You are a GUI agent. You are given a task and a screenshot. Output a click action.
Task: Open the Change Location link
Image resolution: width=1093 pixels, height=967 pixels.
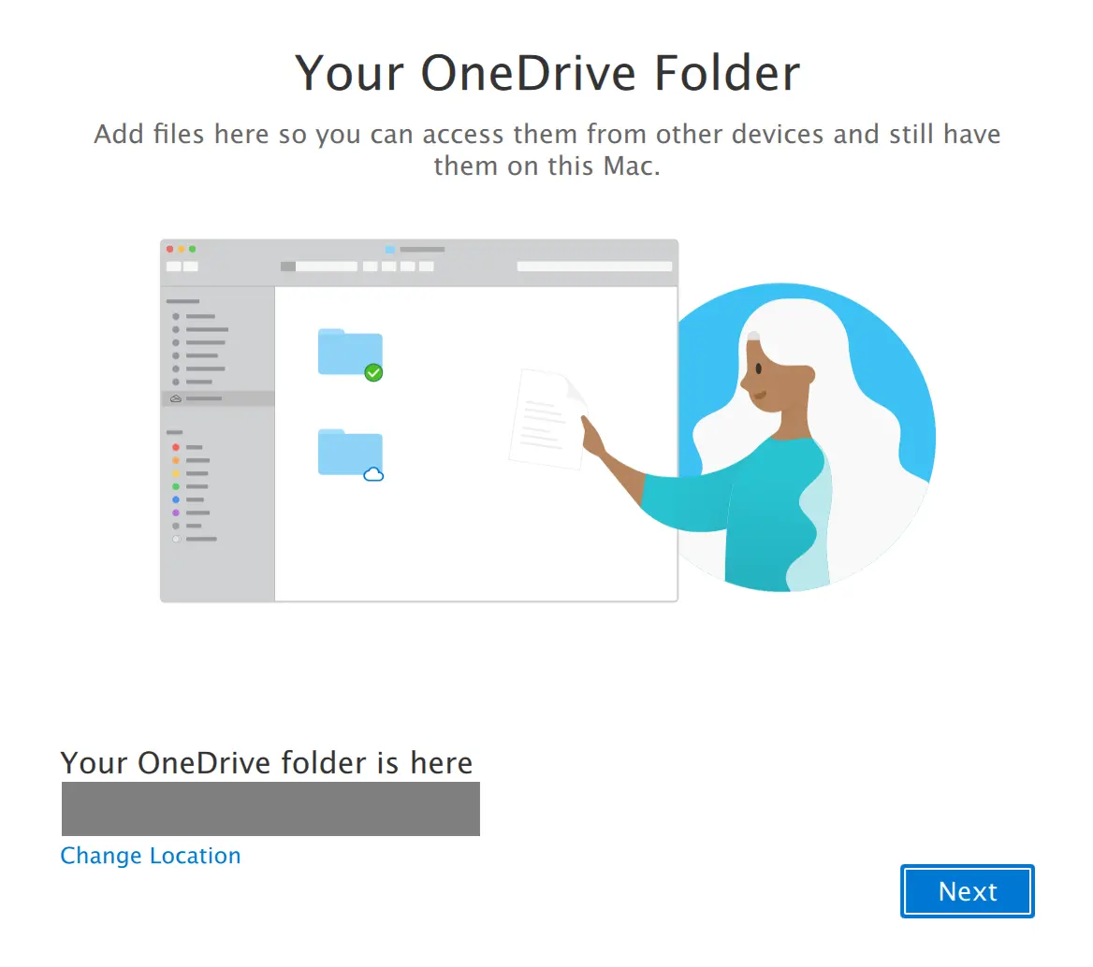[x=150, y=856]
